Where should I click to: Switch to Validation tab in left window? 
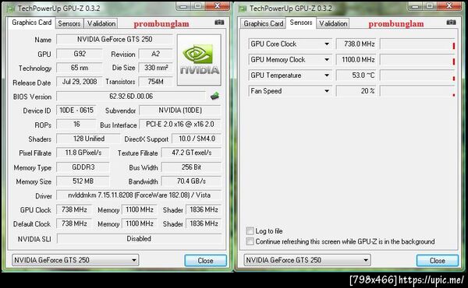click(x=101, y=23)
